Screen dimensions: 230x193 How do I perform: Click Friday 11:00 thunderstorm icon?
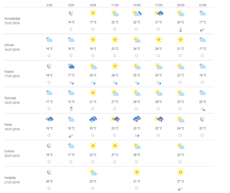pos(115,119)
